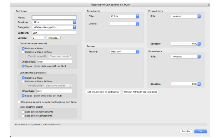The width and height of the screenshot is (217, 138).
Task: Focus the Nome text field
Action: [54, 17]
